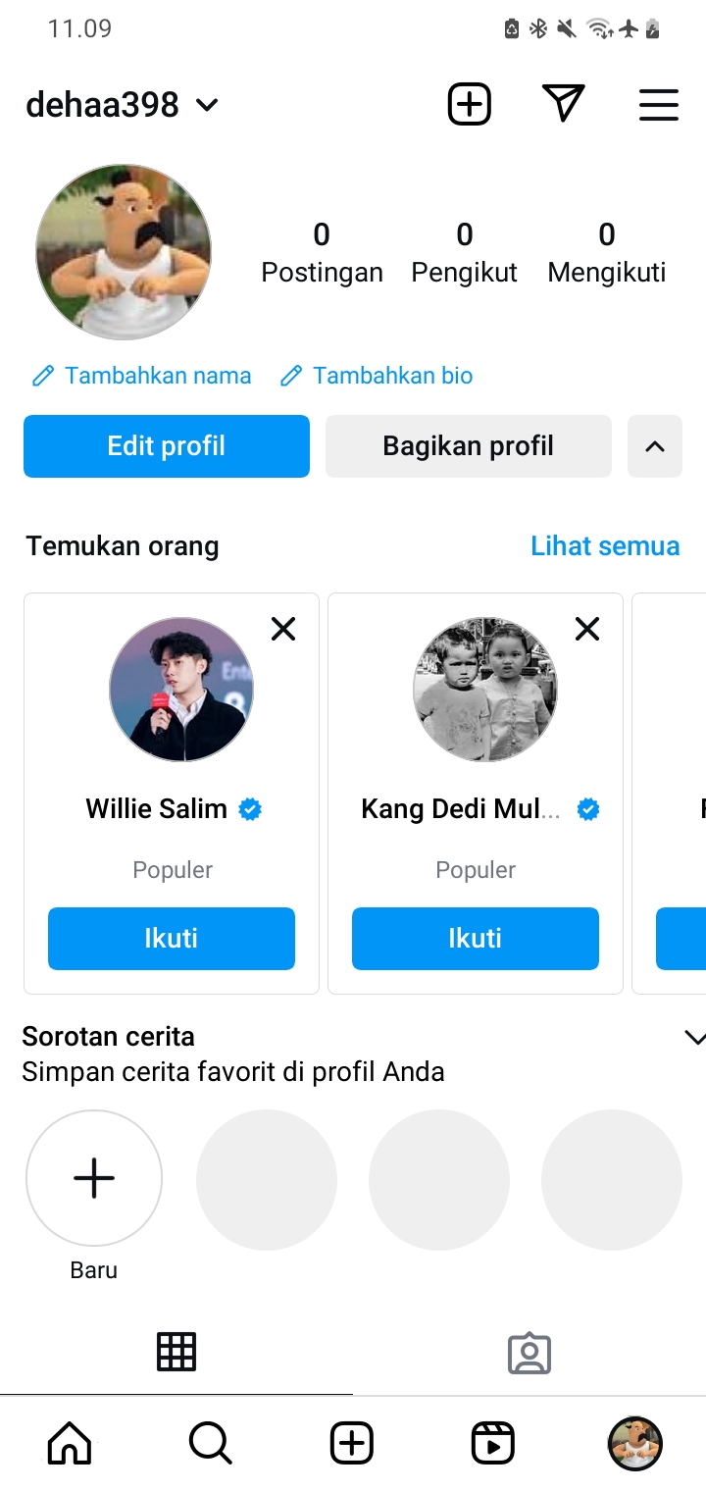This screenshot has height=1491, width=706.
Task: Follow Kang Dedi Mul... with Ikuti
Action: (475, 939)
